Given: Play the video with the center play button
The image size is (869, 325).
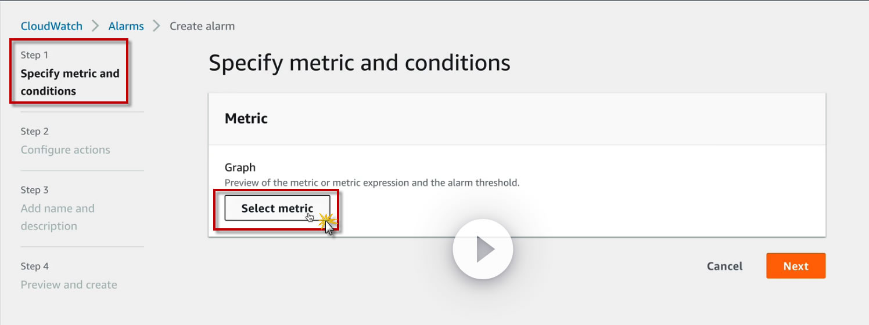Looking at the screenshot, I should (483, 250).
